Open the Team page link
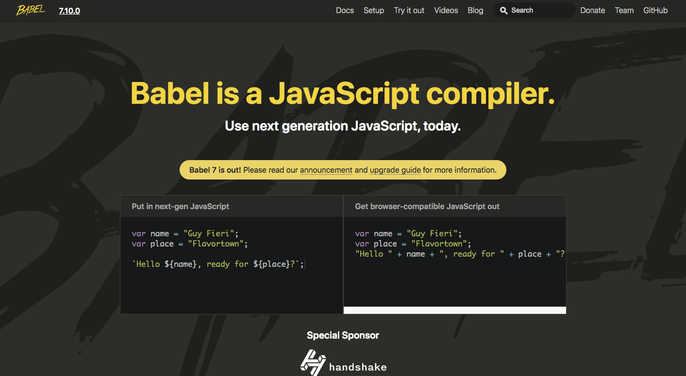 (624, 10)
